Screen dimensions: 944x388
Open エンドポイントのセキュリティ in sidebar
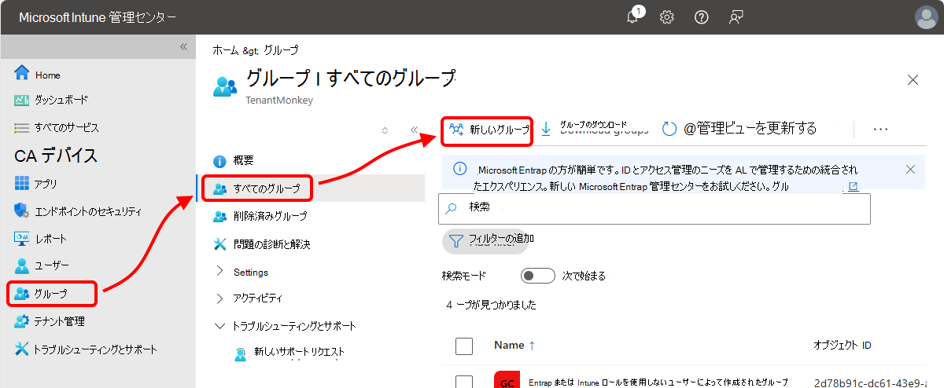78,211
